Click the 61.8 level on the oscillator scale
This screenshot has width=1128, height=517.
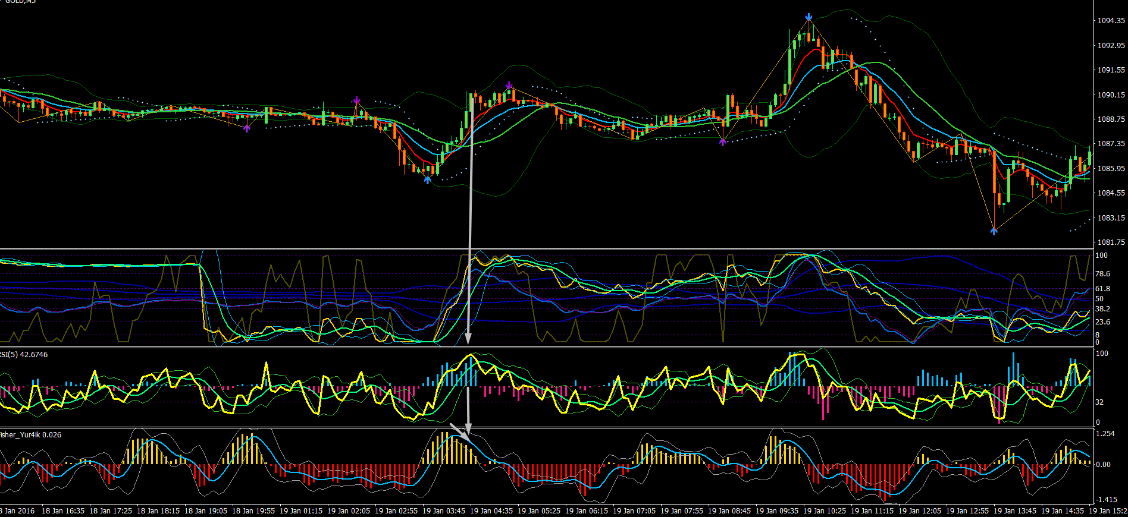[x=1102, y=289]
